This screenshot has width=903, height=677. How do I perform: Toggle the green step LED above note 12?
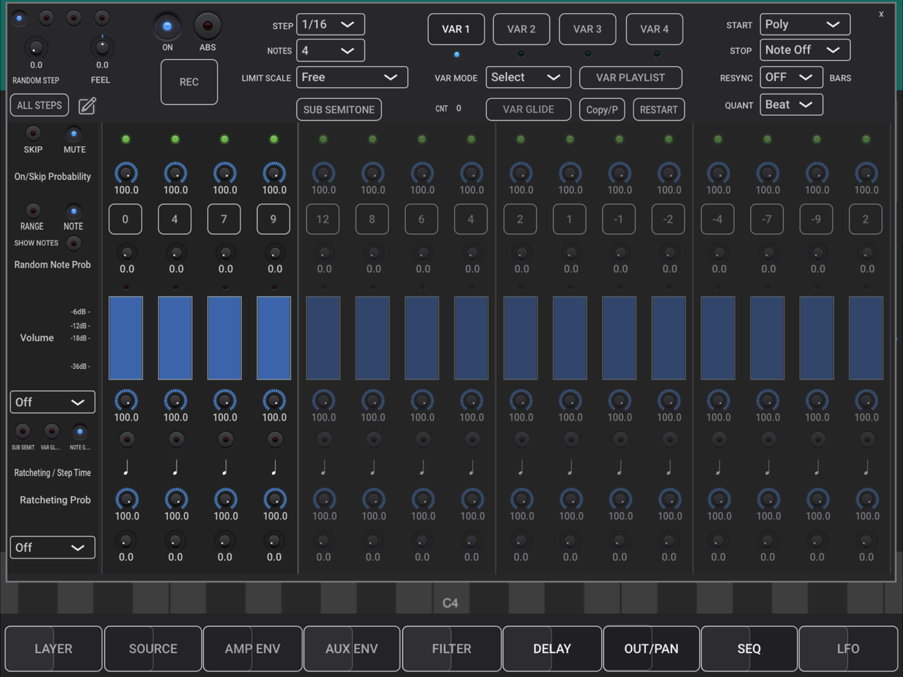pos(323,139)
